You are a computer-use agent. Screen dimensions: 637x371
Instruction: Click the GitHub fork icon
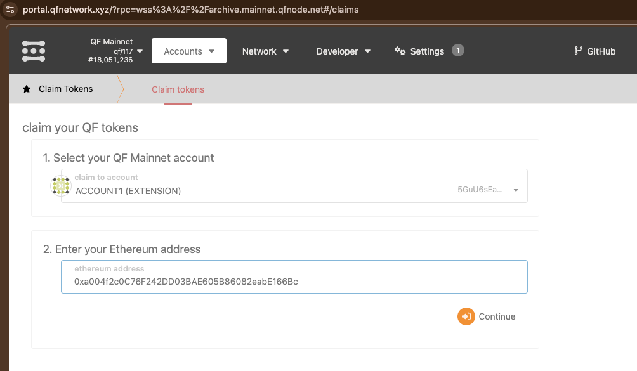tap(578, 51)
